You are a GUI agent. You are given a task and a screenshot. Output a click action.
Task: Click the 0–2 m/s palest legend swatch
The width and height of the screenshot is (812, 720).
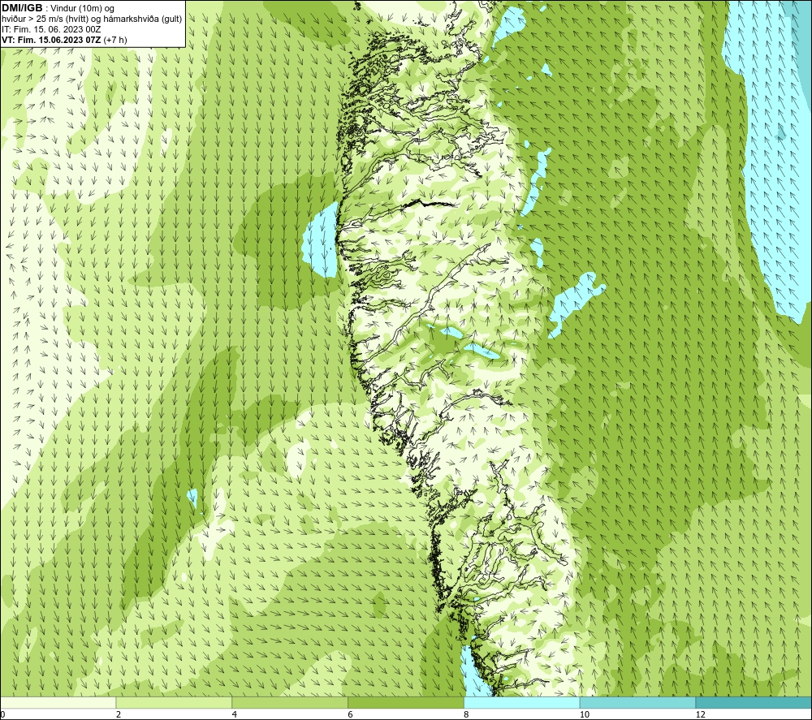[58, 702]
